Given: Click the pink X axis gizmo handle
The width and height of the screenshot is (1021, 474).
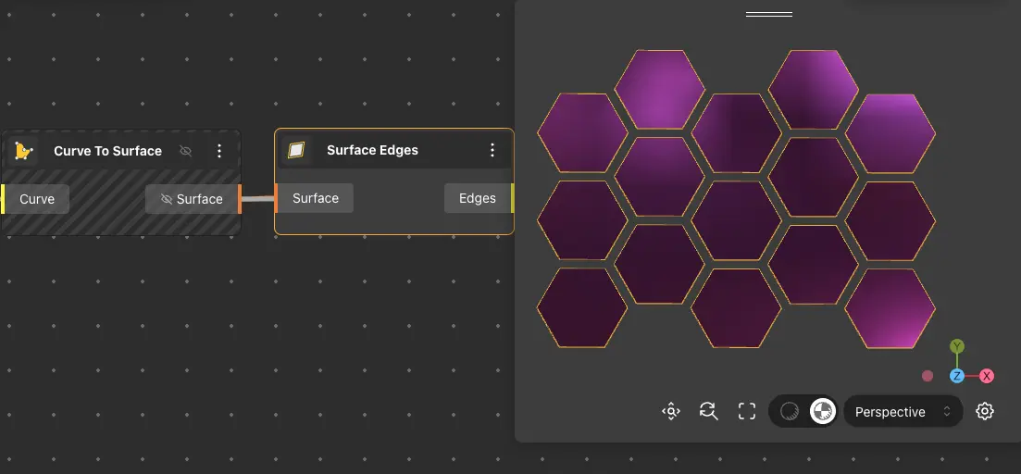Looking at the screenshot, I should [987, 376].
